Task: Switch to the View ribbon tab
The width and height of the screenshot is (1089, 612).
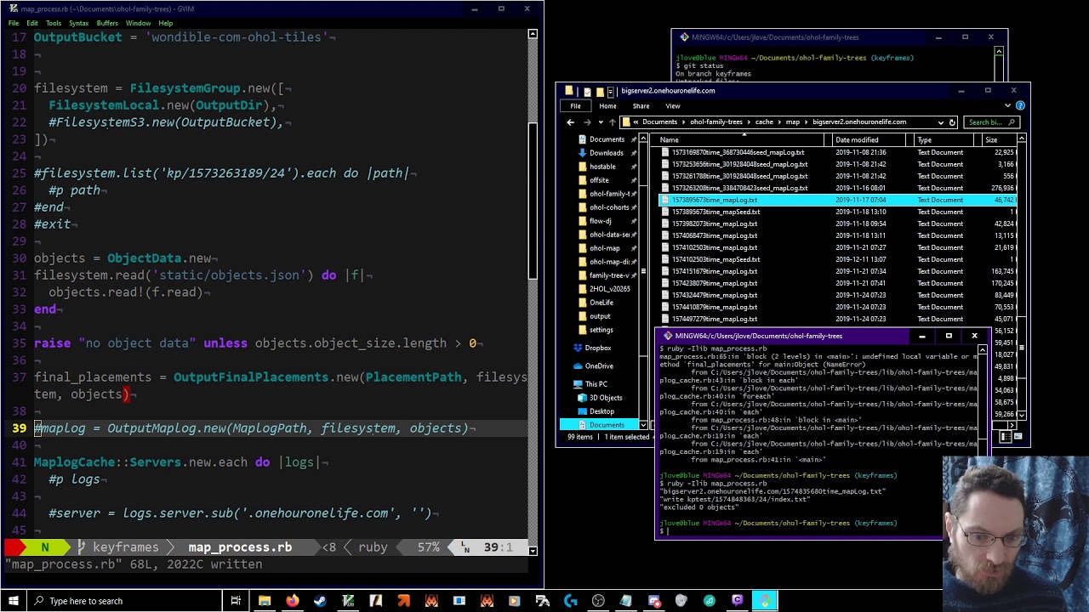Action: click(x=672, y=106)
